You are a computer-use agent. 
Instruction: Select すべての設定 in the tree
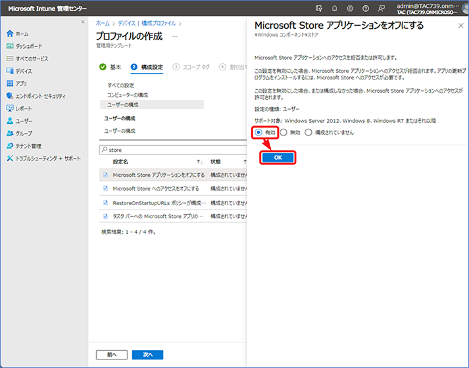coord(120,85)
